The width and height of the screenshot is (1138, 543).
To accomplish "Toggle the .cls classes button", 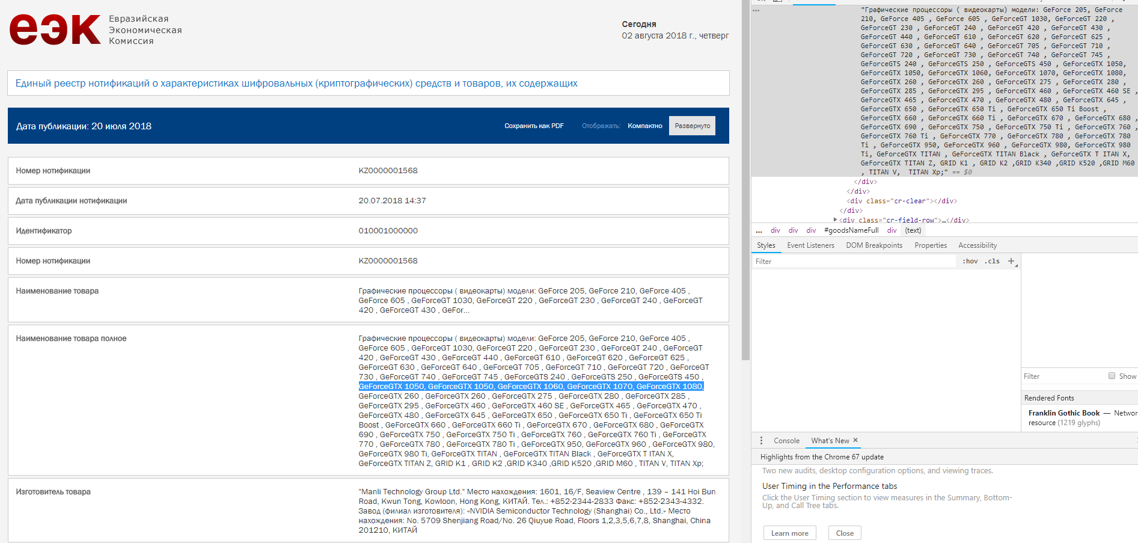I will (993, 261).
